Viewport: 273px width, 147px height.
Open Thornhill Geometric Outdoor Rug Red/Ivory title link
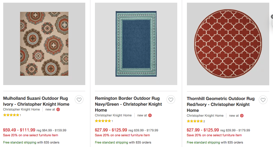pyautogui.click(x=221, y=104)
